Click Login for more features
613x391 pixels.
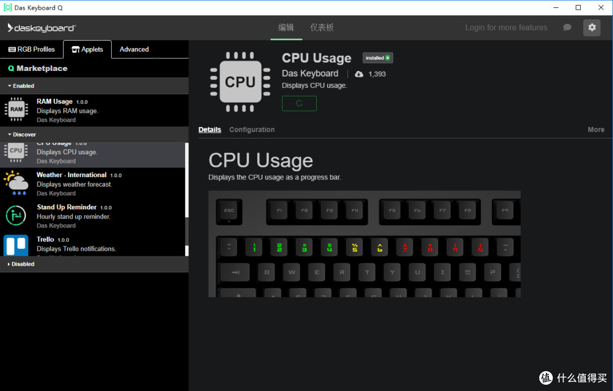[506, 27]
